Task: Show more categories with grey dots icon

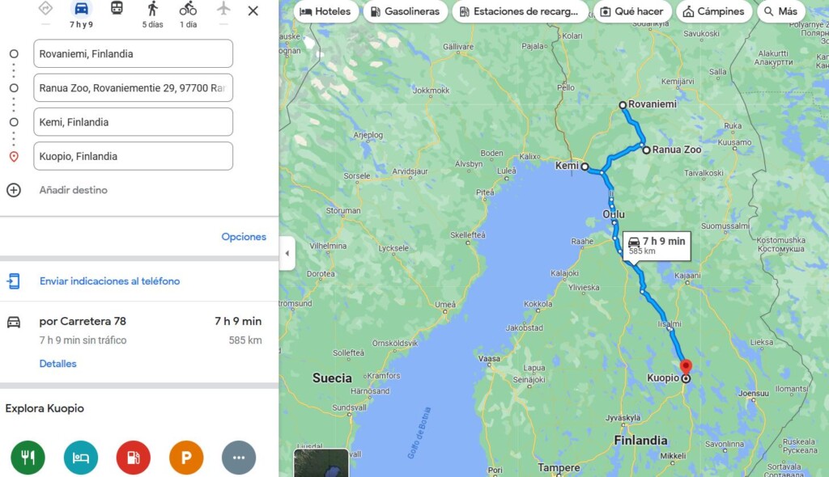Action: 239,458
